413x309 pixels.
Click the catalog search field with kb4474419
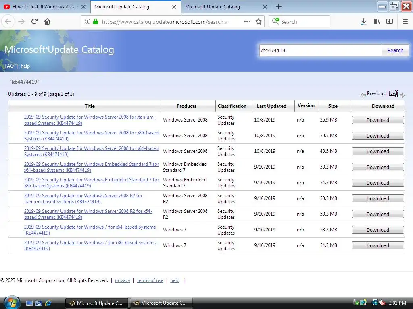coord(320,50)
